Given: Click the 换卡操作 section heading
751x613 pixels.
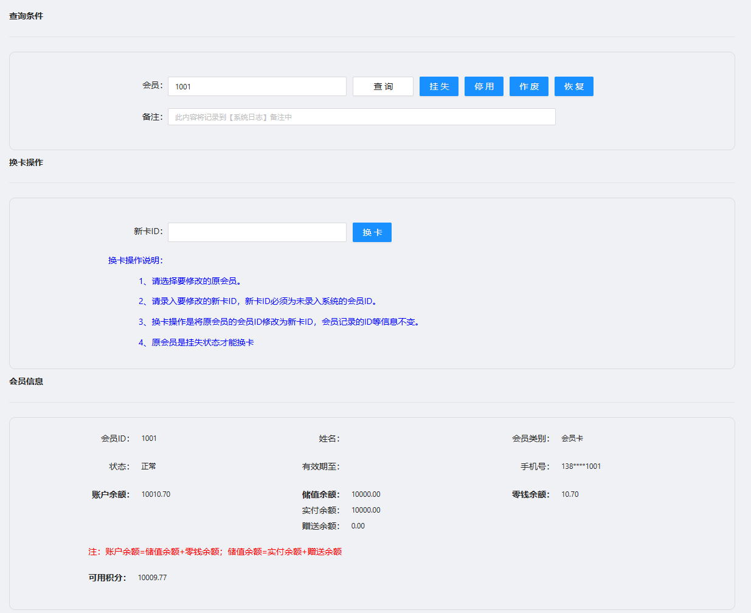Looking at the screenshot, I should pos(26,162).
